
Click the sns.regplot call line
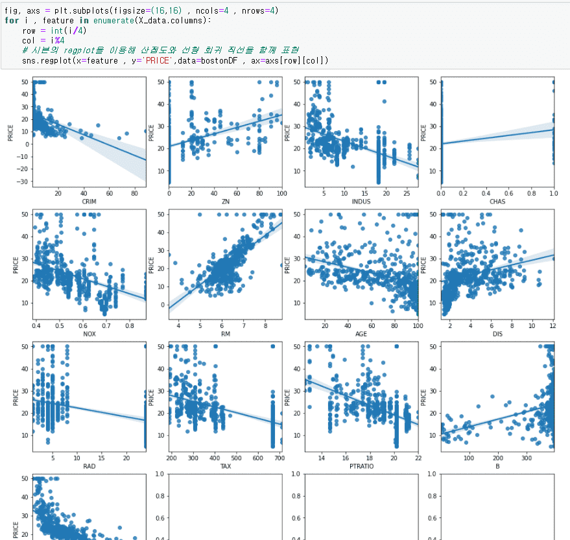[x=175, y=60]
